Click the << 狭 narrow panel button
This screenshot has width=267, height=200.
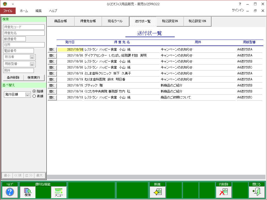pos(18,176)
